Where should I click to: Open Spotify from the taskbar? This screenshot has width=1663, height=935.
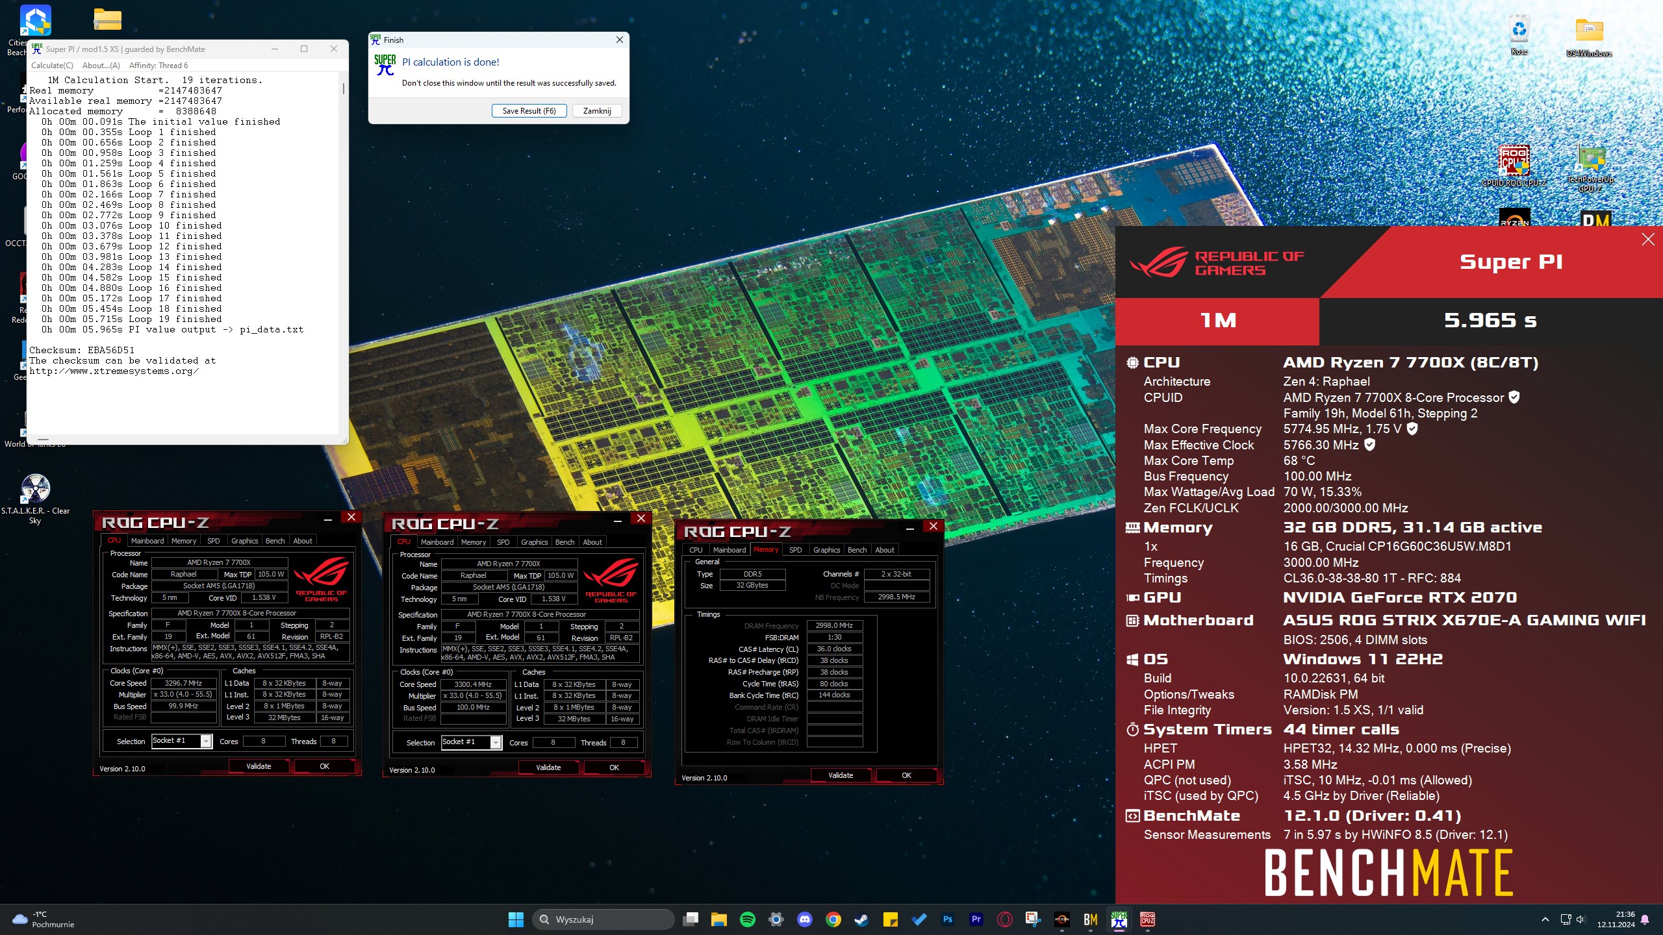[x=747, y=919]
